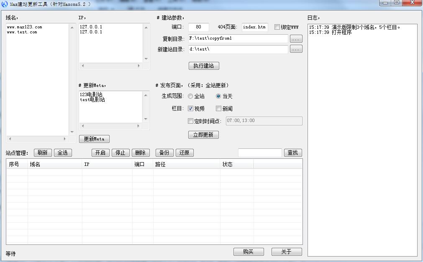Enable the 绑定WWW checkbox
The width and height of the screenshot is (423, 262).
click(x=277, y=27)
